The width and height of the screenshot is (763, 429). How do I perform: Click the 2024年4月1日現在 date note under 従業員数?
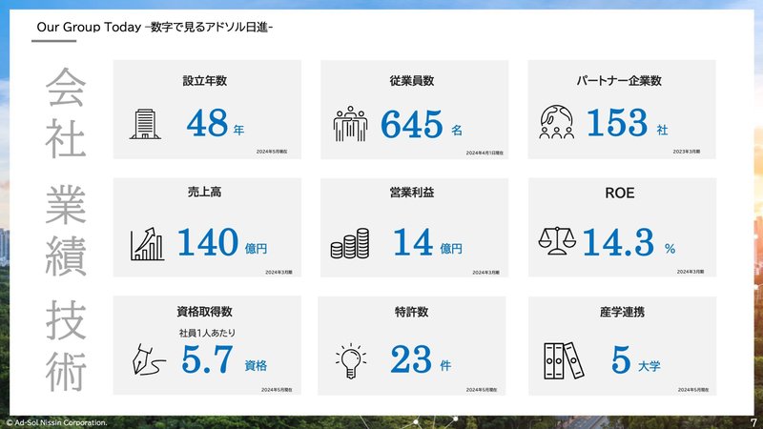tap(485, 153)
